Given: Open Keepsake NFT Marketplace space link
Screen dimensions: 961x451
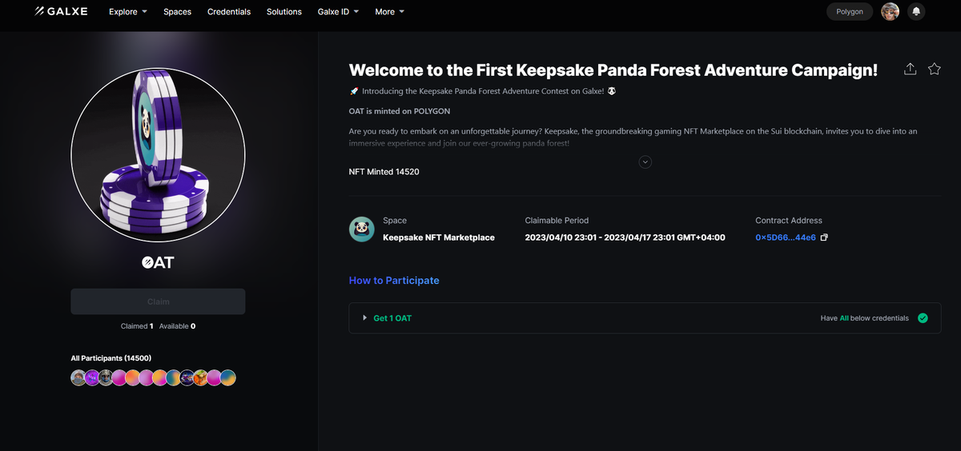Looking at the screenshot, I should click(439, 237).
